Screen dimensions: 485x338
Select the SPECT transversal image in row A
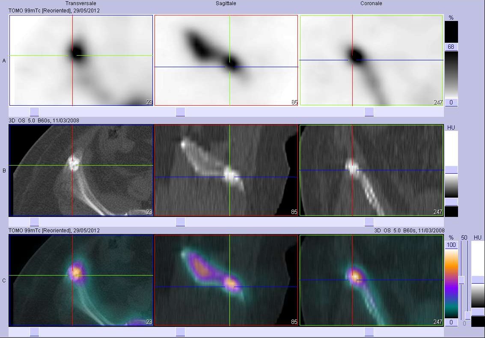coord(81,60)
